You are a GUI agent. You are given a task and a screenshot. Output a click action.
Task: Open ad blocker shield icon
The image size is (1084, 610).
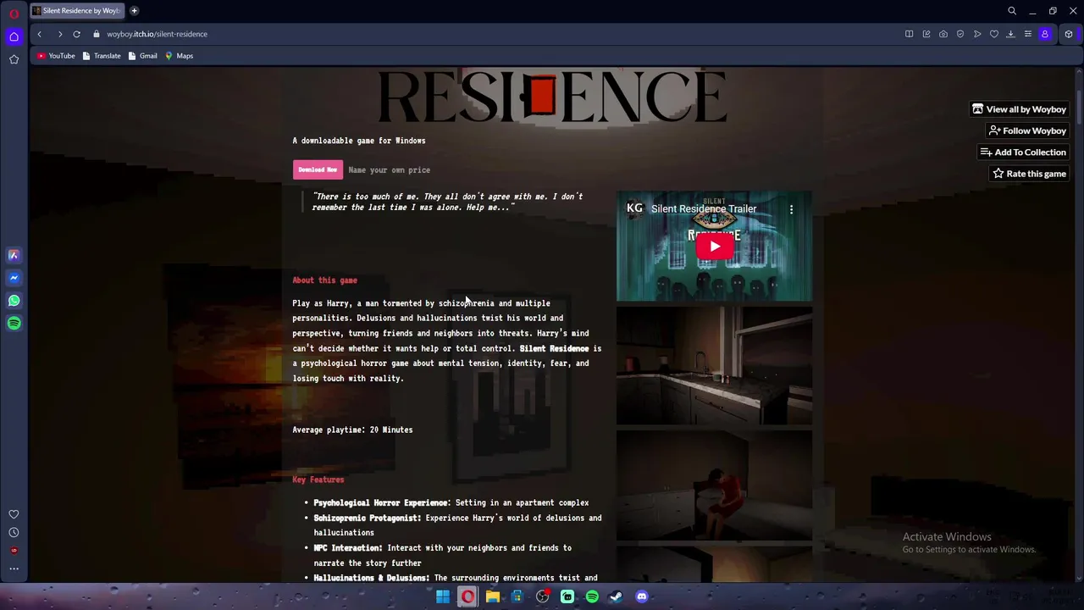(x=960, y=34)
